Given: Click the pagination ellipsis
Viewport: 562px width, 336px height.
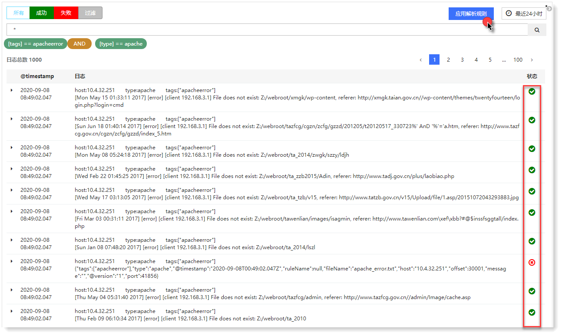Looking at the screenshot, I should [504, 60].
